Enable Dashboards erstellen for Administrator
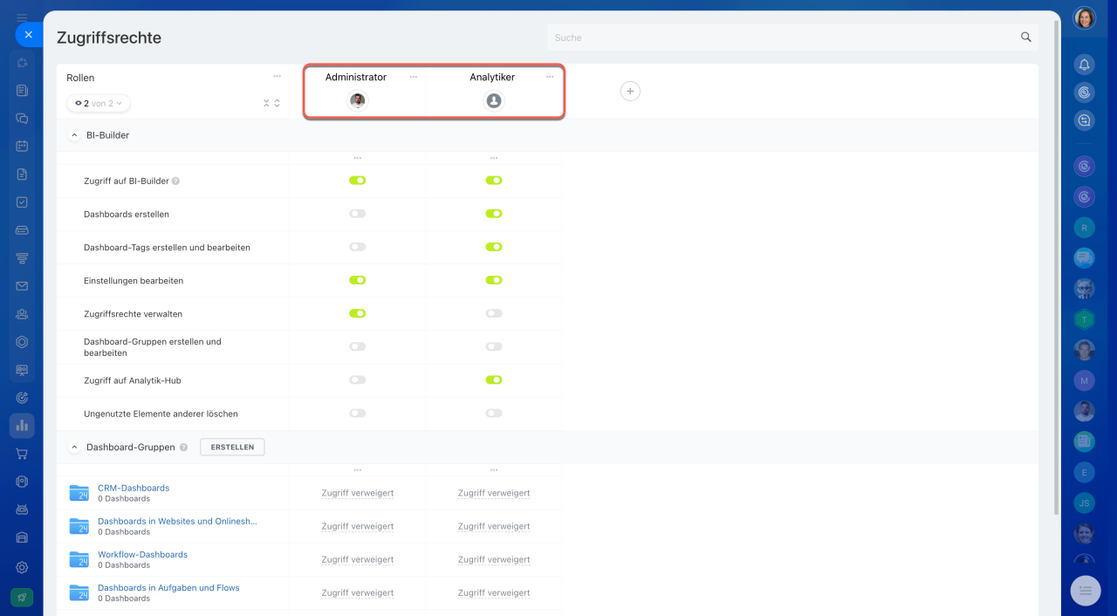Image resolution: width=1117 pixels, height=616 pixels. [x=358, y=214]
